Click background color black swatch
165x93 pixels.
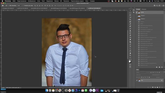(x=131, y=62)
